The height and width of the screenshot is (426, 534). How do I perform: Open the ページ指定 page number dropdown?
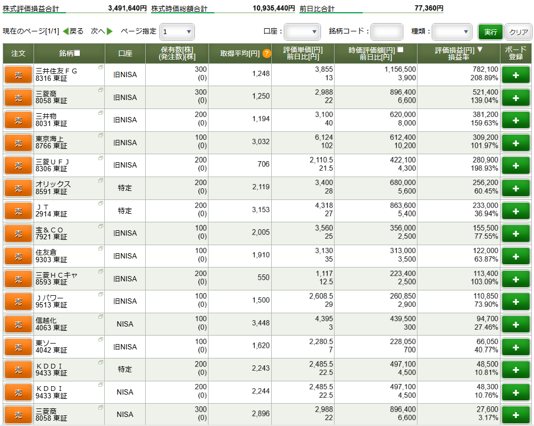coord(177,32)
